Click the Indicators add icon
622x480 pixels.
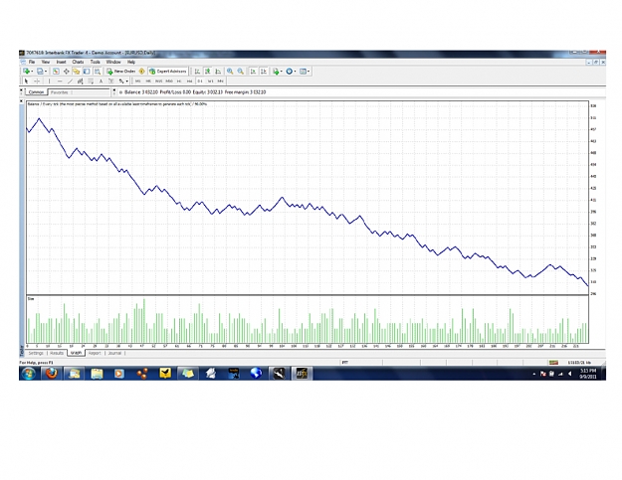click(276, 72)
